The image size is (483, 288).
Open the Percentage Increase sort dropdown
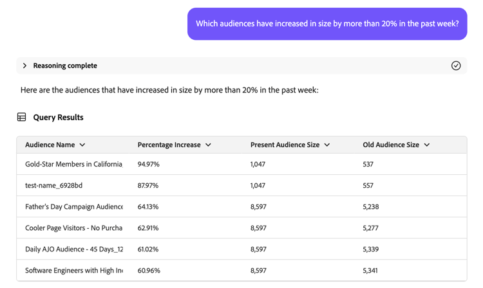pos(209,145)
